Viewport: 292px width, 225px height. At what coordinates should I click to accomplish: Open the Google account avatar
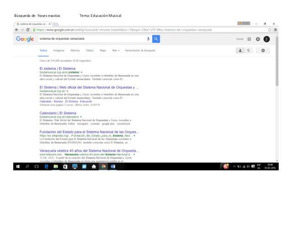tap(266, 39)
